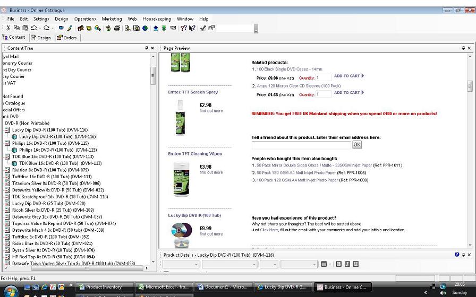
Task: Open the Marketing menu
Action: (x=112, y=19)
